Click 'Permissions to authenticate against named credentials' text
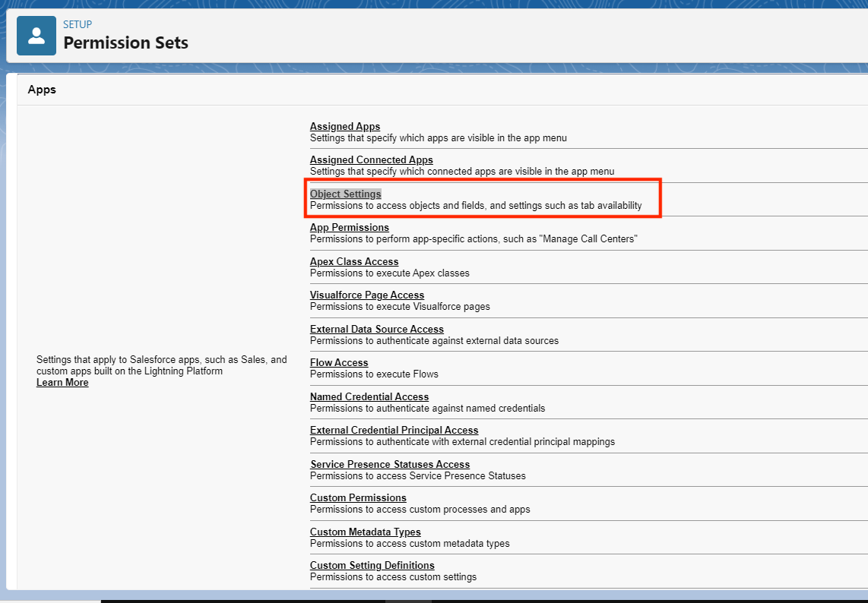 click(427, 409)
